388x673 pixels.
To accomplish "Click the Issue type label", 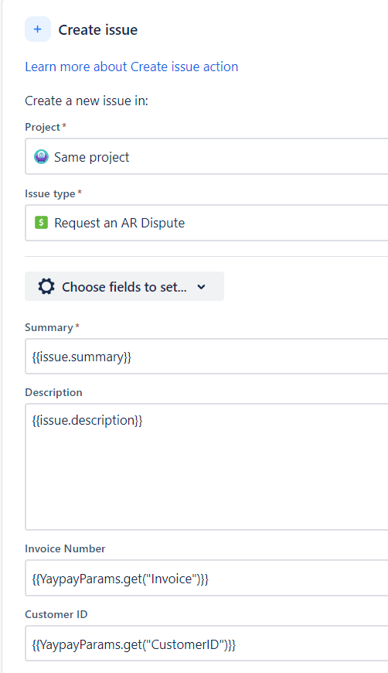I will 50,193.
